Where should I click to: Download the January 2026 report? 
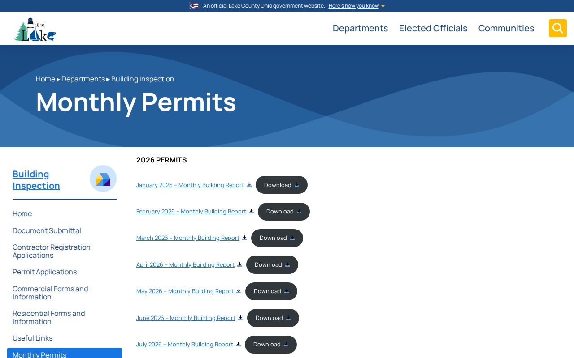pos(282,185)
